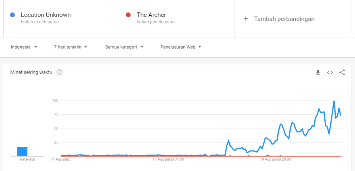
Task: Click the 17 Agu pukul 04.00 axis label
Action: point(168,159)
